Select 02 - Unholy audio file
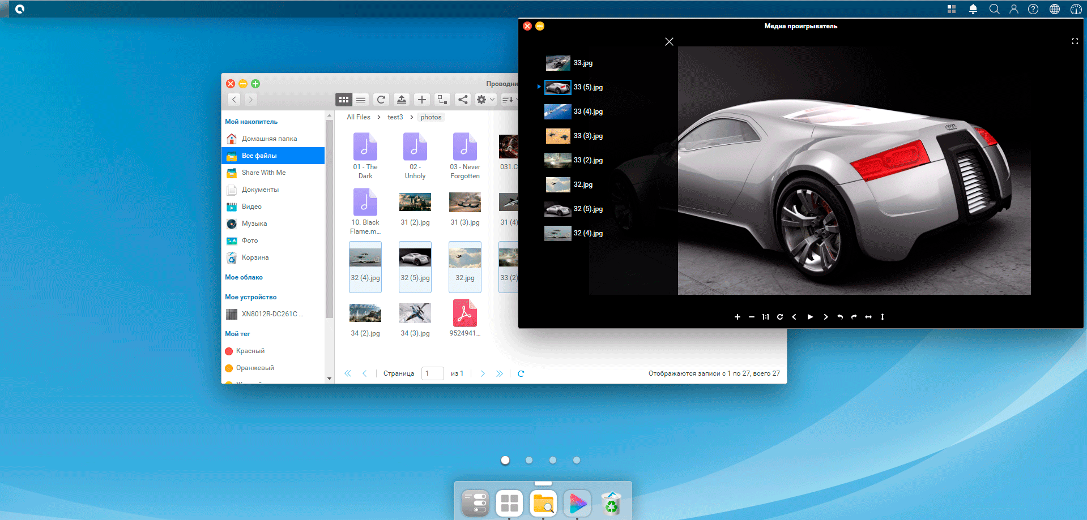The width and height of the screenshot is (1087, 520). pos(415,156)
